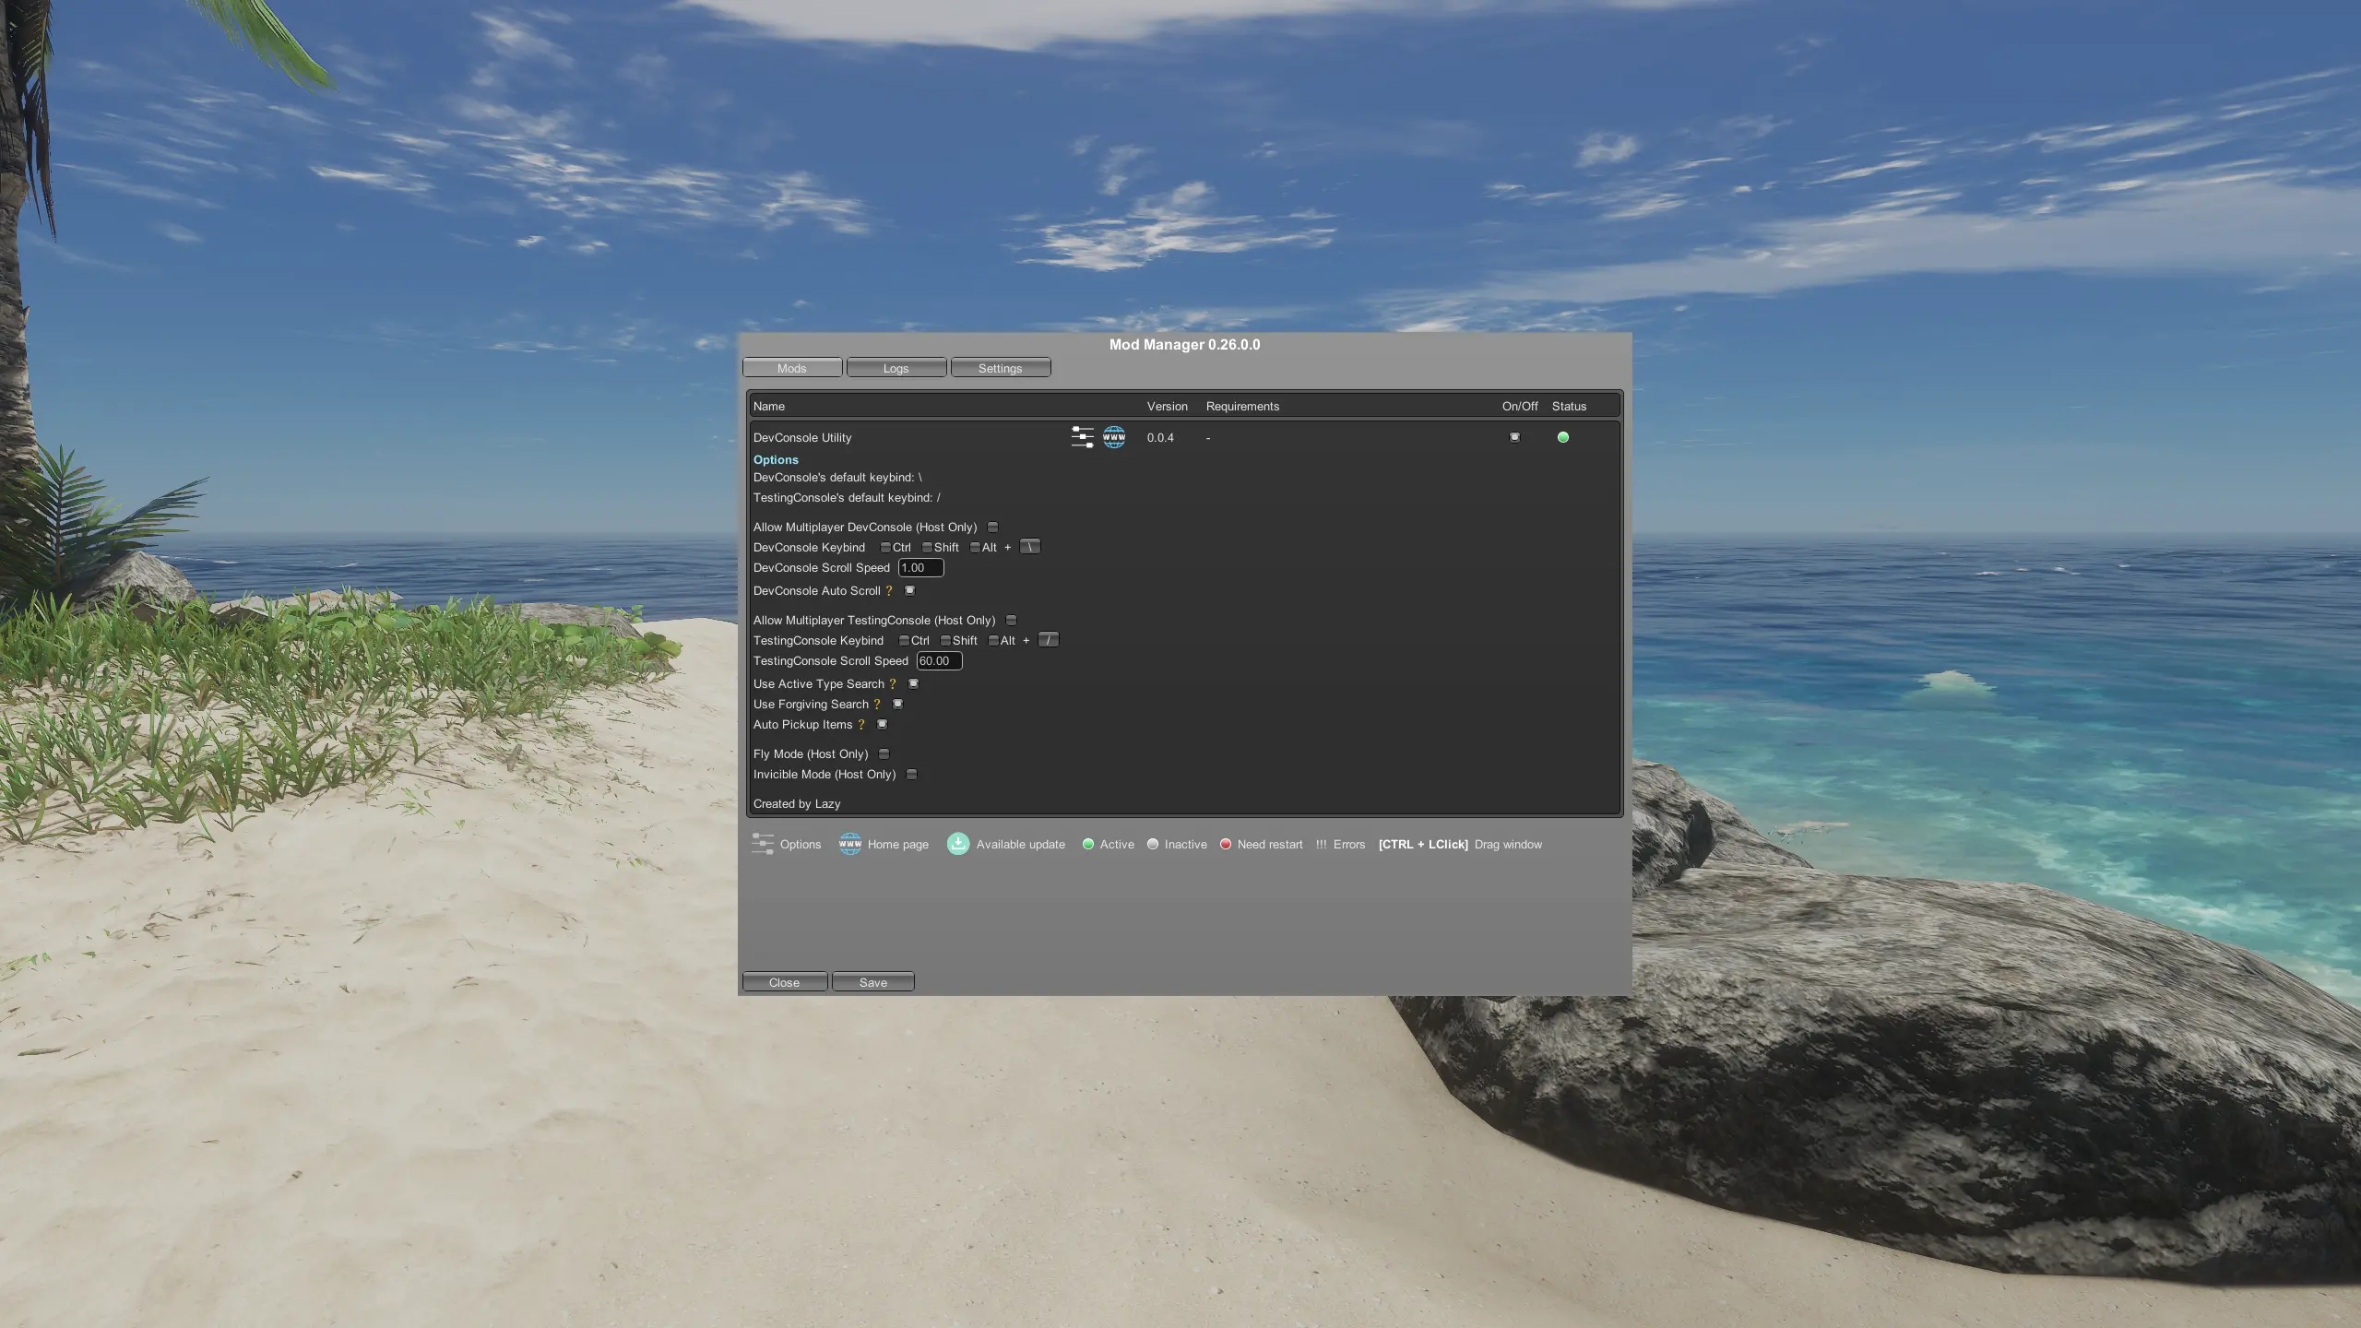
Task: Click the Version column header
Action: 1168,407
